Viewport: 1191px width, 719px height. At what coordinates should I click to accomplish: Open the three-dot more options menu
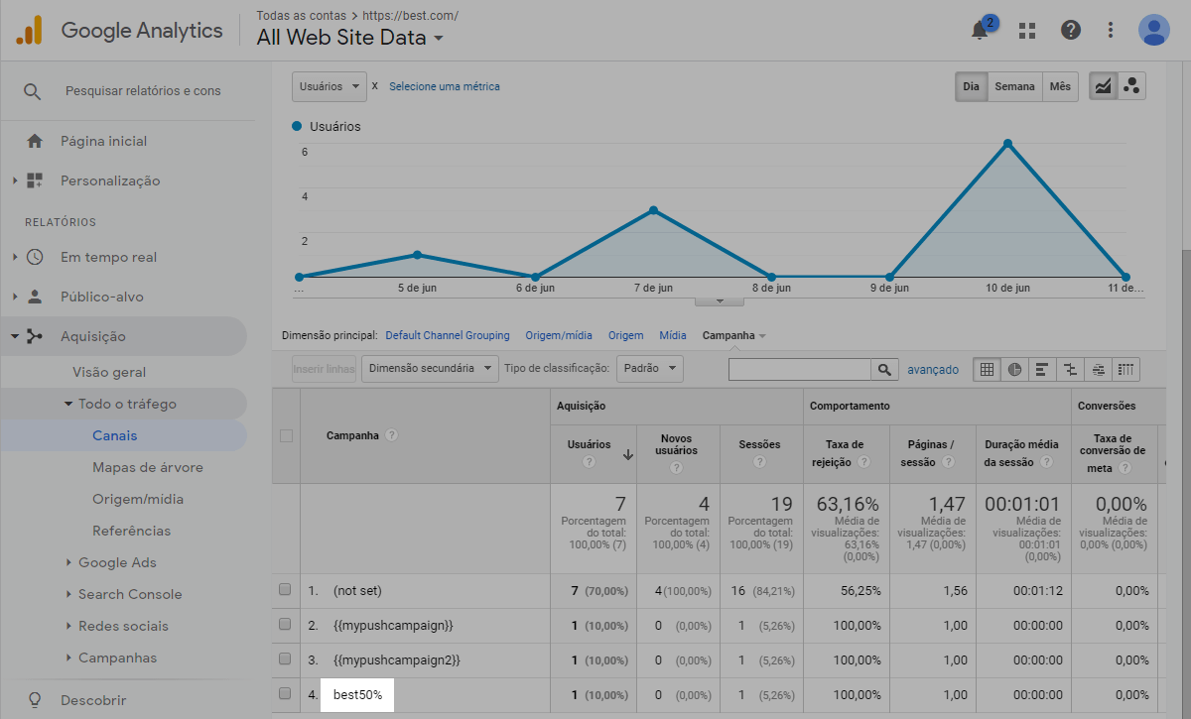(x=1111, y=30)
